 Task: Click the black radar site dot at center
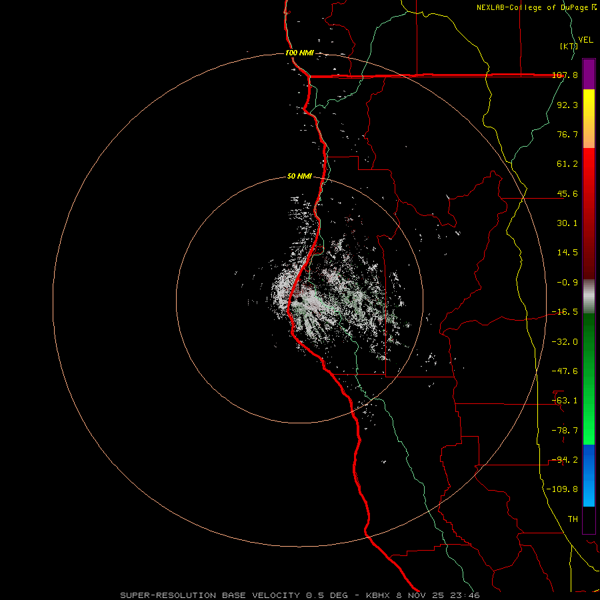tap(299, 299)
